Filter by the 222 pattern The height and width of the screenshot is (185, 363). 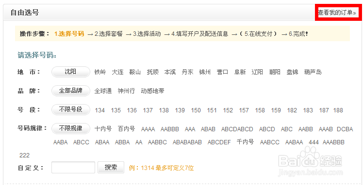click(25, 155)
